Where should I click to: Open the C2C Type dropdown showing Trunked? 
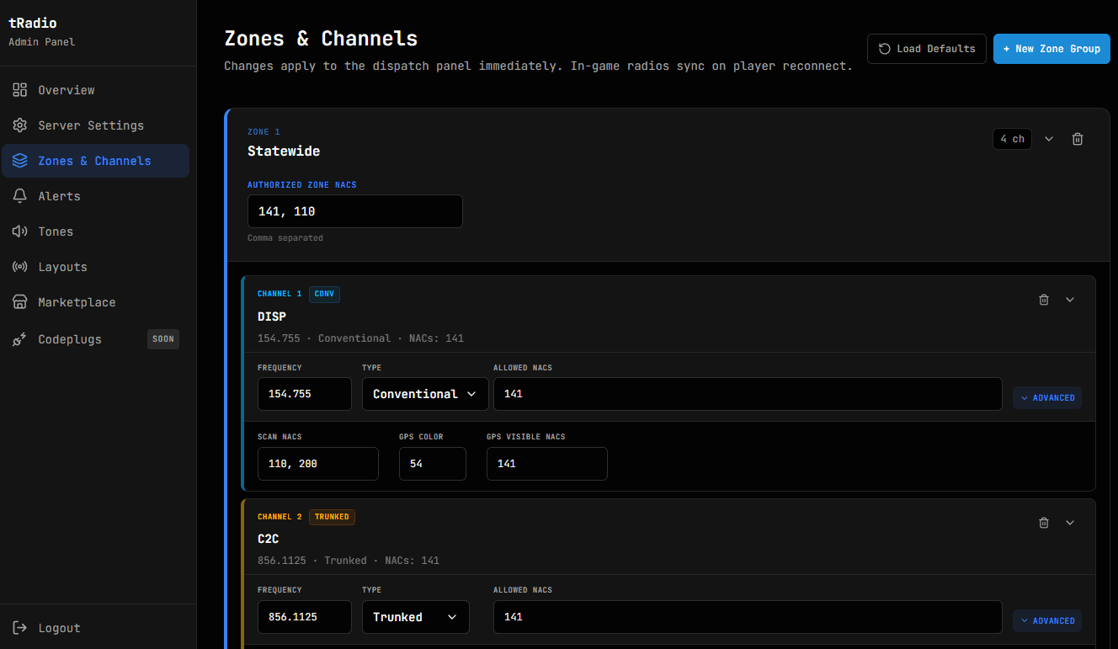(415, 617)
